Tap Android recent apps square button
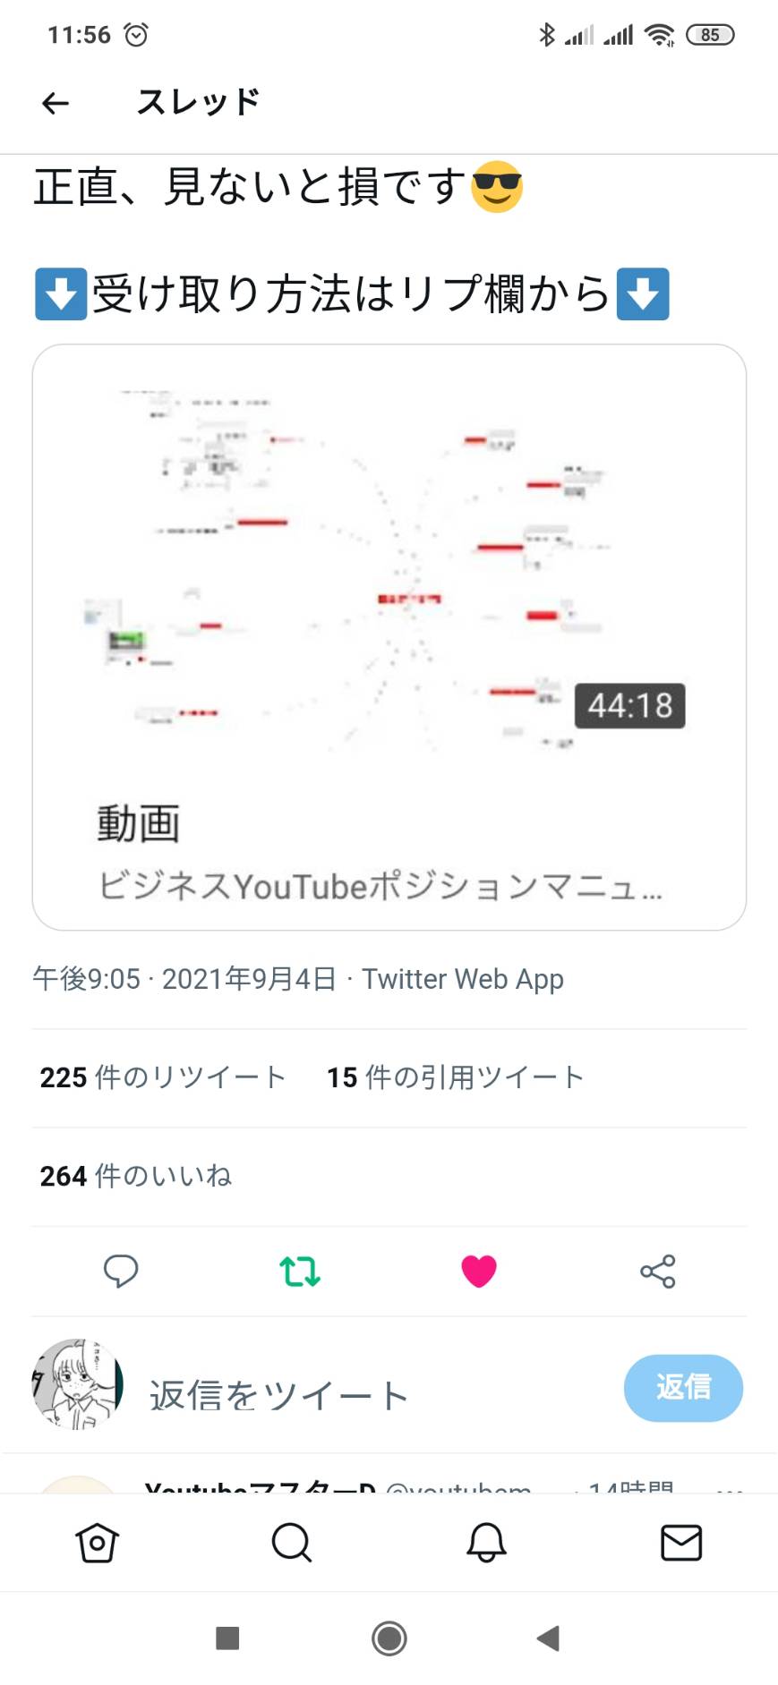 227,1638
